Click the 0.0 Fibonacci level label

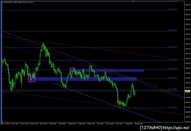pyautogui.click(x=173, y=107)
